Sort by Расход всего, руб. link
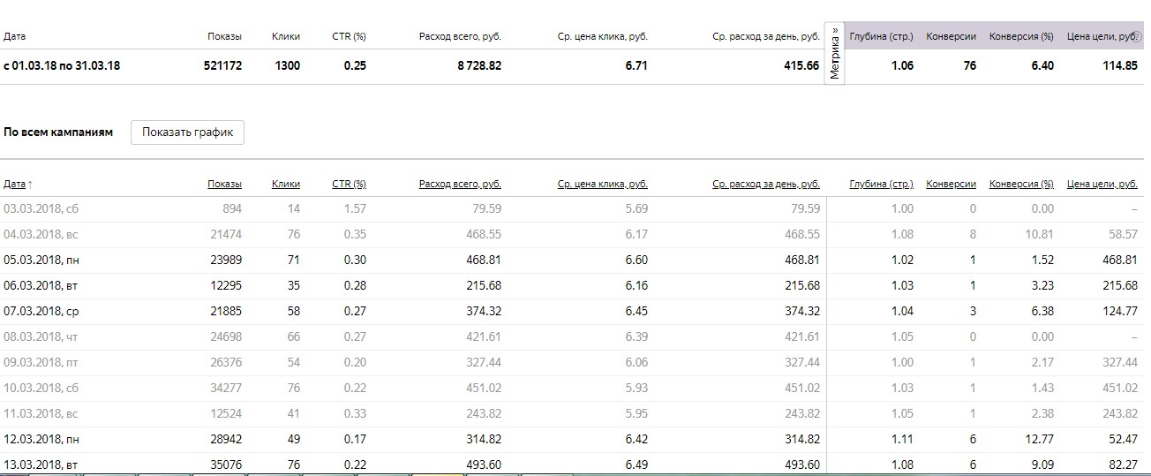Screen dimensions: 1151x476 pos(460,184)
